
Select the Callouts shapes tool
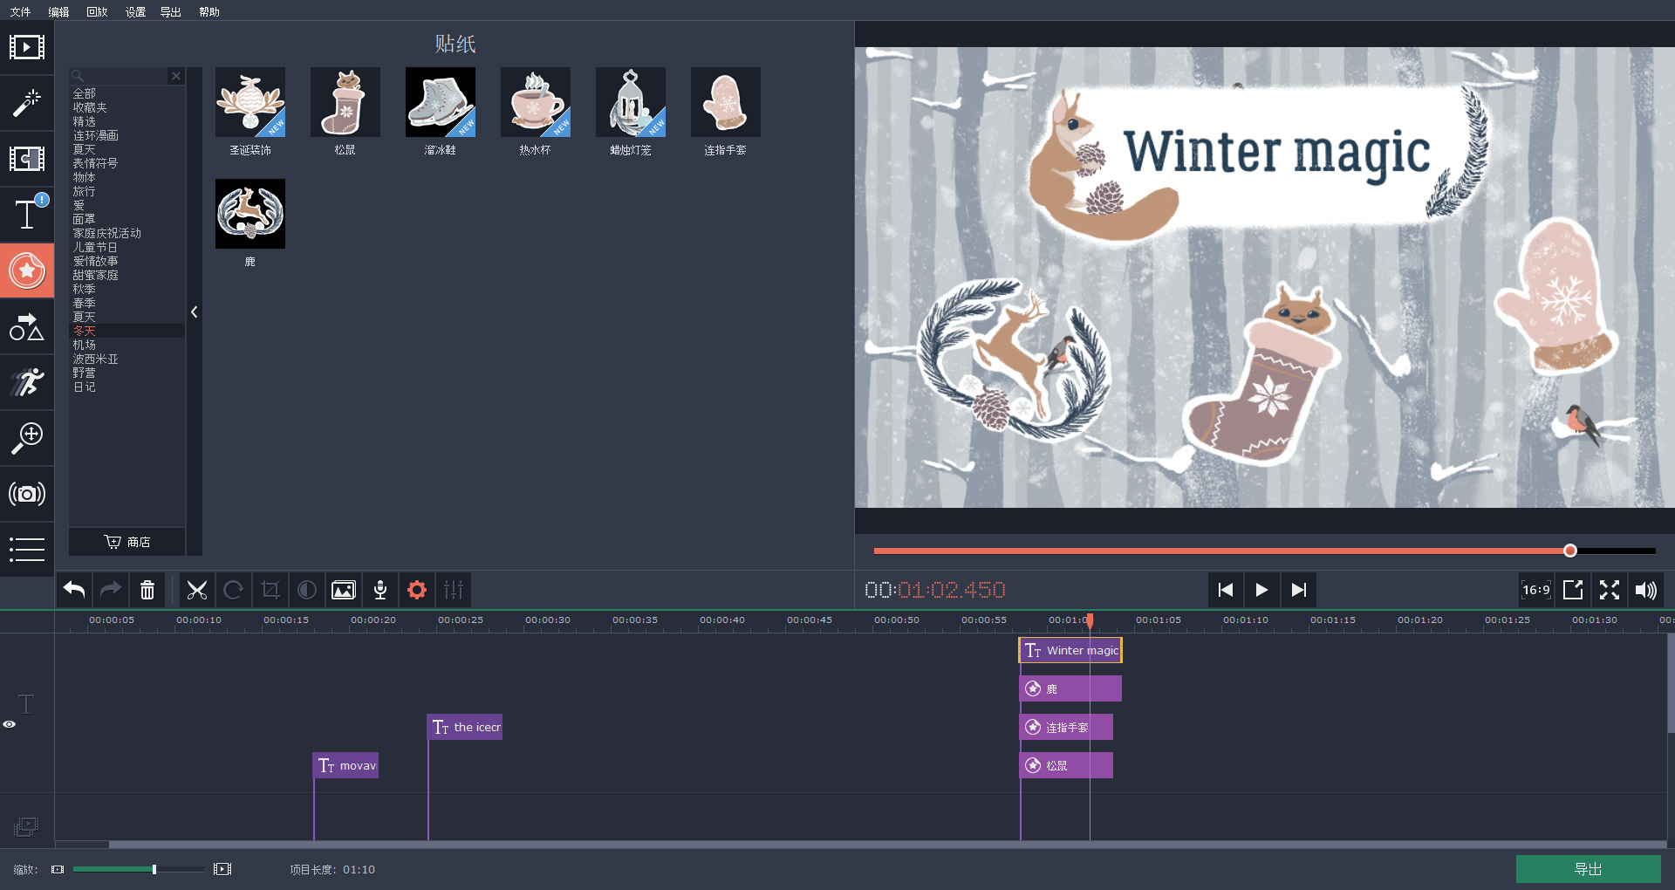click(x=26, y=326)
